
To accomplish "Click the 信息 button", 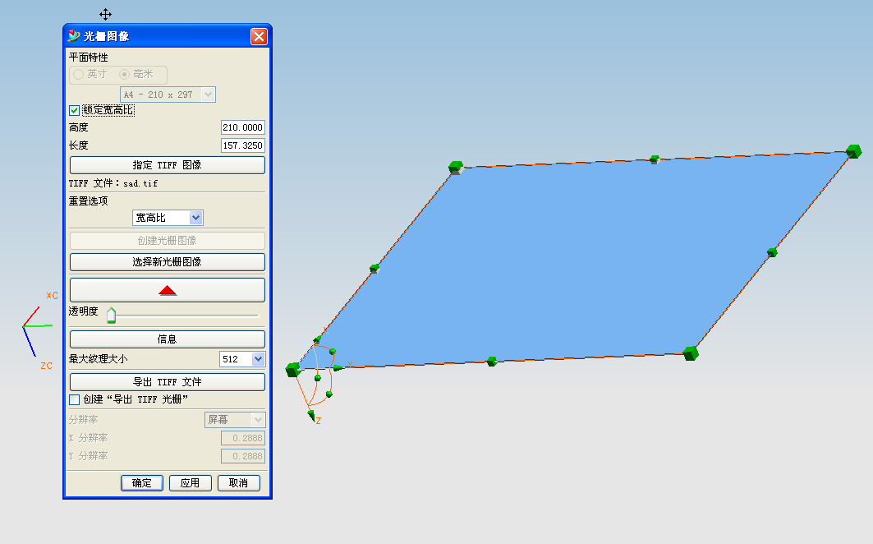I will tap(167, 339).
